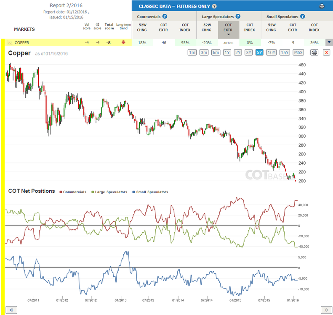Select the 3m chart range
Screen dimensions: 333x315
point(204,52)
